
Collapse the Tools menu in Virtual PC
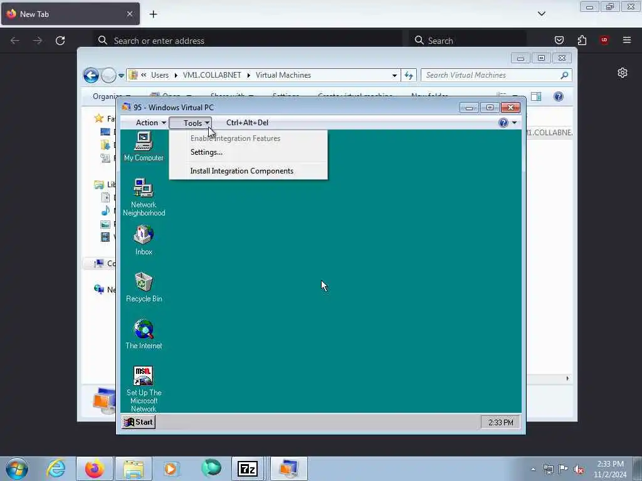click(x=191, y=123)
